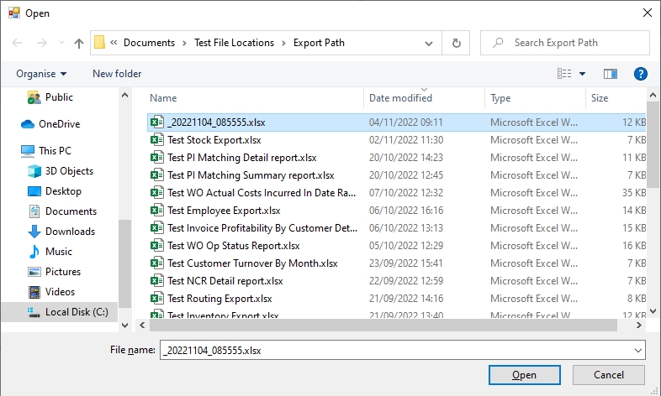Click the Up to parent folder arrow
This screenshot has width=661, height=396.
point(79,43)
